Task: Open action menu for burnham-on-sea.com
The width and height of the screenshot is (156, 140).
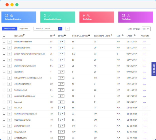Action: point(144,42)
